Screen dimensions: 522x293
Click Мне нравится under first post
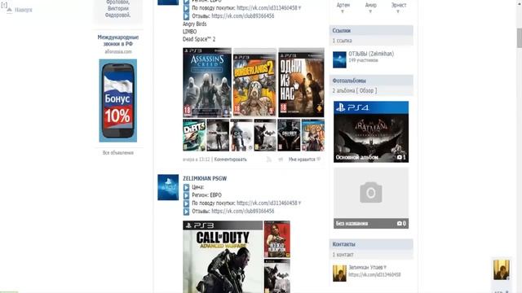pyautogui.click(x=302, y=160)
